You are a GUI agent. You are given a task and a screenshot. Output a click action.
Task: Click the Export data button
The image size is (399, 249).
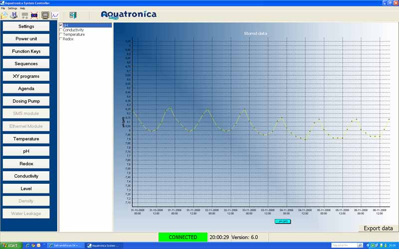pos(378,229)
